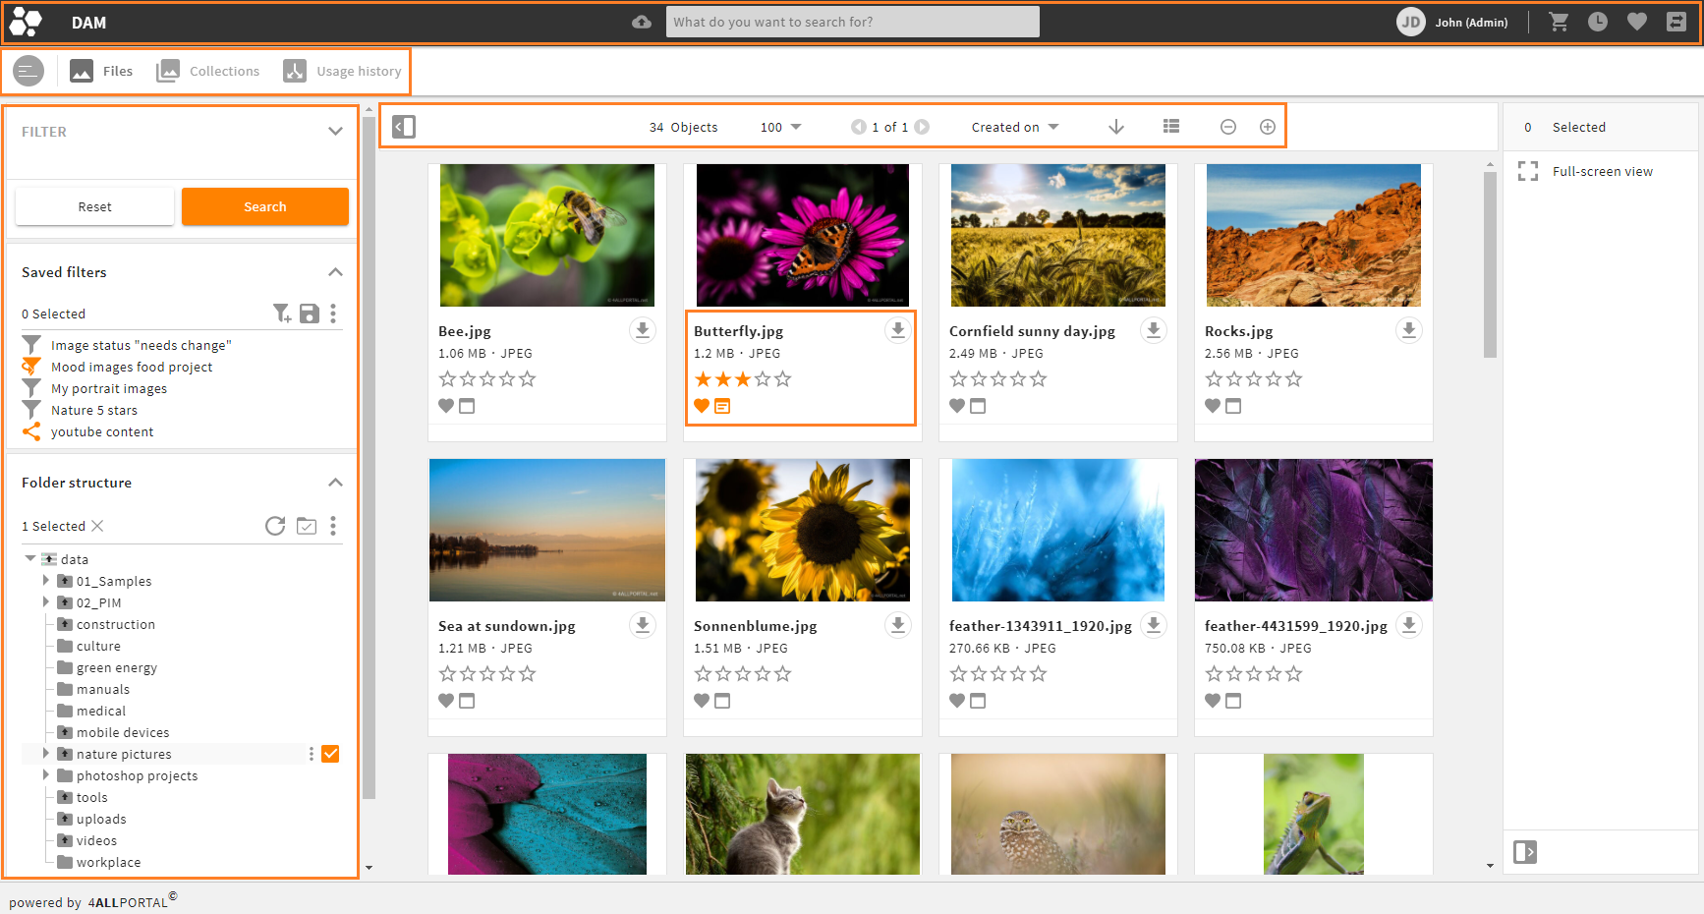Viewport: 1704px width, 914px height.
Task: Open the clock history icon
Action: pyautogui.click(x=1598, y=22)
